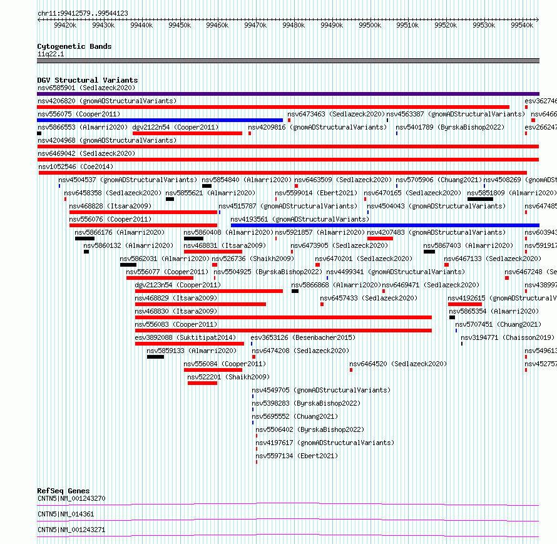Screen dimensions: 557x544
Task: Select CNTN5|NM_001243271 gene label
Action: click(71, 530)
